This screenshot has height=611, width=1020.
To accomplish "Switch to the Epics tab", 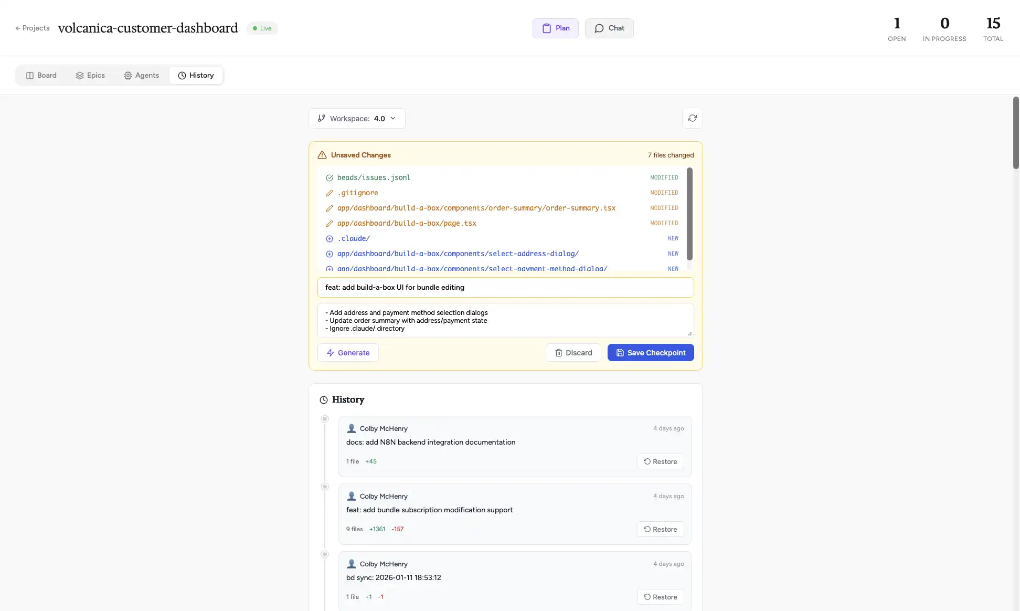I will coord(90,75).
